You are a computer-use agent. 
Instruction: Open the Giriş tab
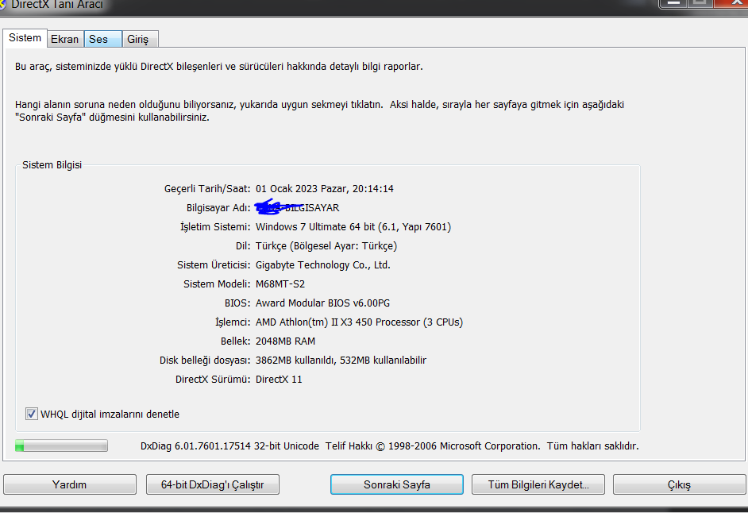point(140,39)
